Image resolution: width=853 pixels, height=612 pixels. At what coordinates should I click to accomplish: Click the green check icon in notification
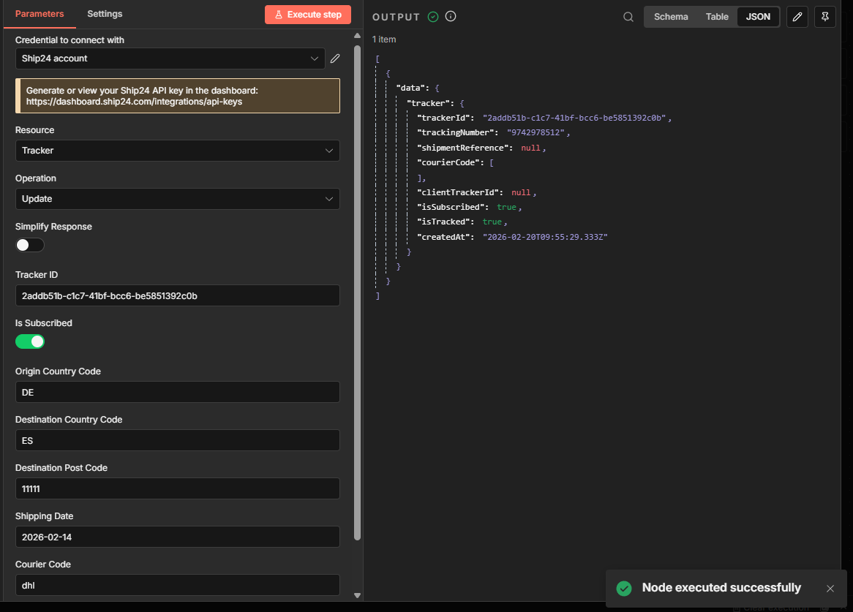(624, 588)
